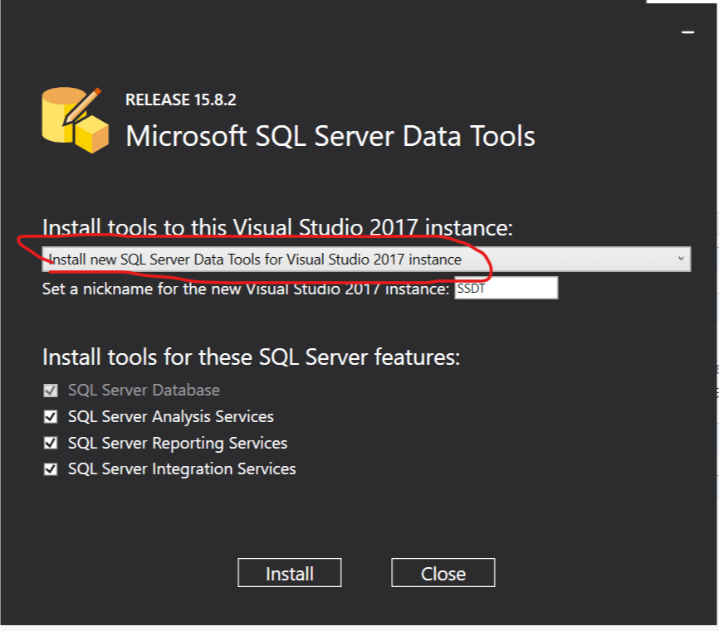Disable the SQL Server Integration Services checkbox

point(51,469)
